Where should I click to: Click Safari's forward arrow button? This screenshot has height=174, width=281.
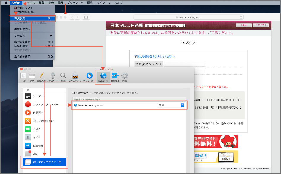(77, 17)
